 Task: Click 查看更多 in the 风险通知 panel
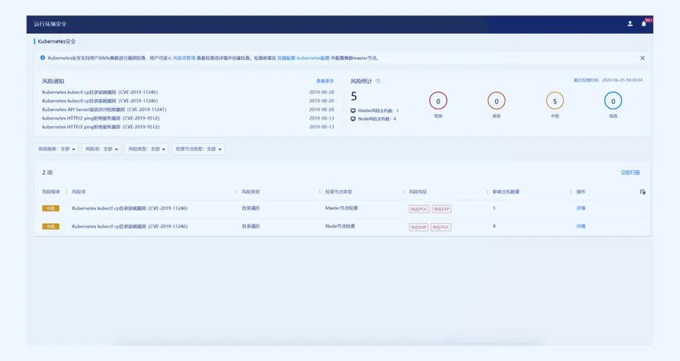tap(325, 81)
